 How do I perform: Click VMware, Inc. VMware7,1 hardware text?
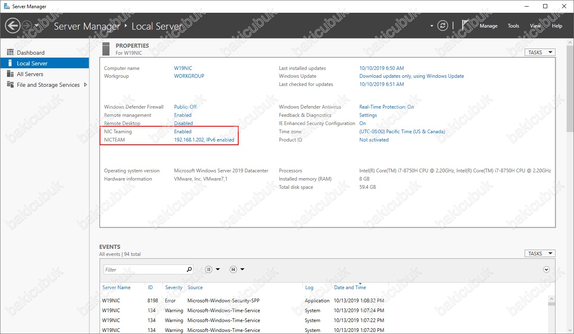[x=201, y=179]
